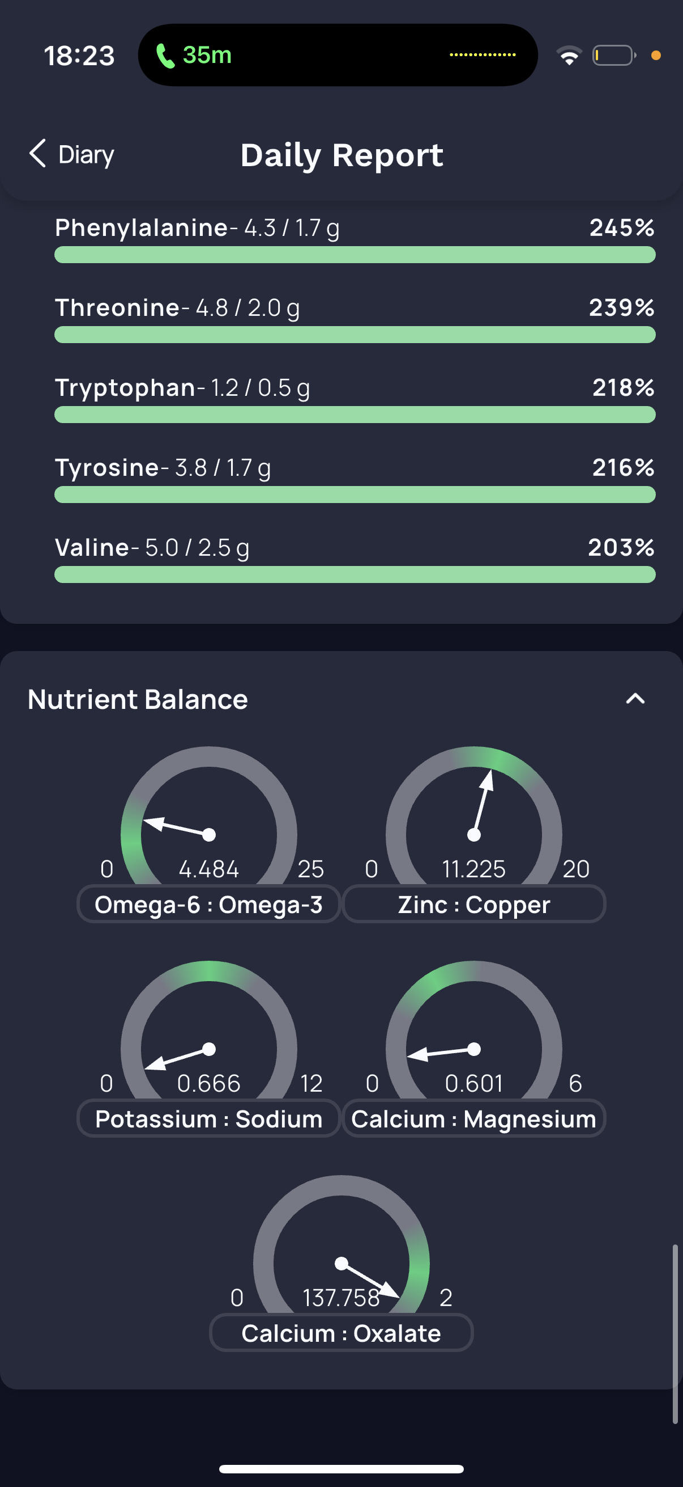Viewport: 683px width, 1487px height.
Task: Tap the Calcium : Magnesium gauge dial
Action: pos(474,1034)
